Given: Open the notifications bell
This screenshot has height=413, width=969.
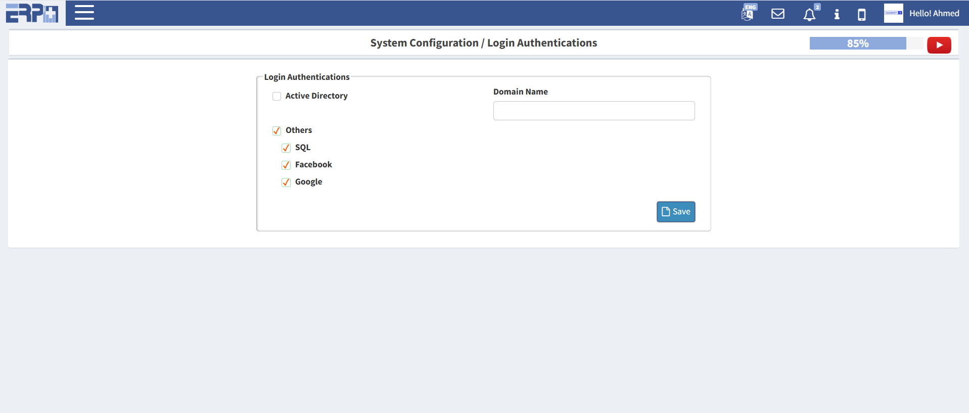Looking at the screenshot, I should coord(809,15).
